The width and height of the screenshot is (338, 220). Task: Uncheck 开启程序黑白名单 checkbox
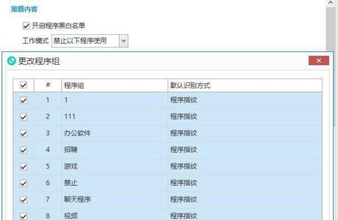coord(26,26)
